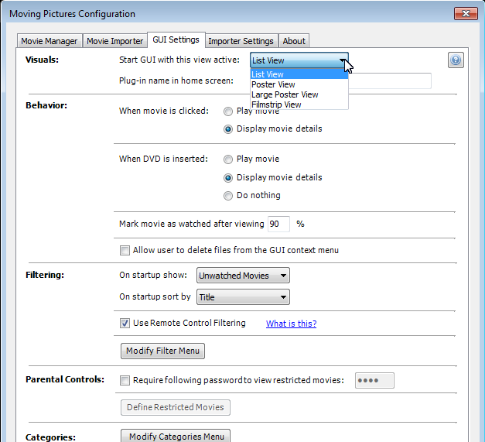Screen dimensions: 485x442
Task: Select Display movie details when movie clicked
Action: coord(228,129)
